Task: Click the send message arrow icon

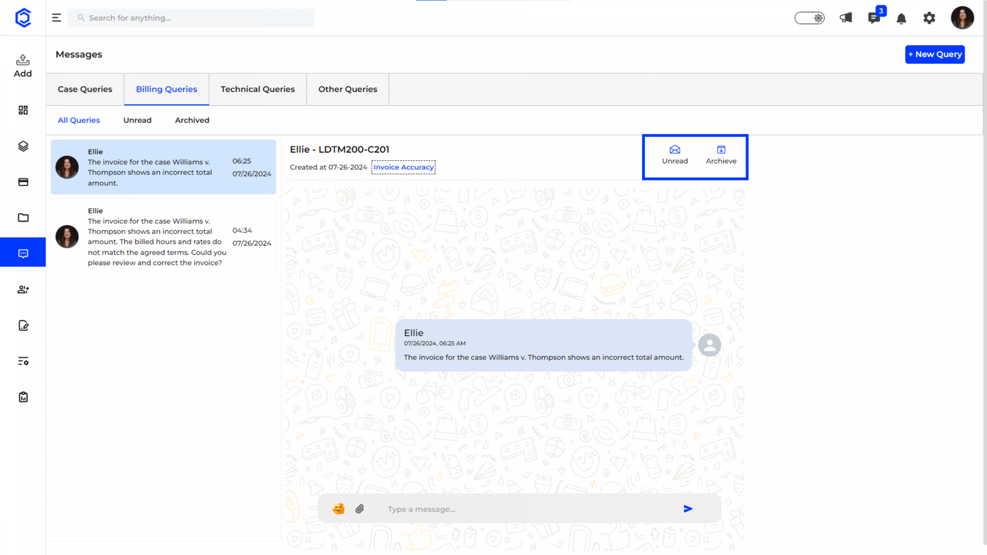Action: point(688,509)
